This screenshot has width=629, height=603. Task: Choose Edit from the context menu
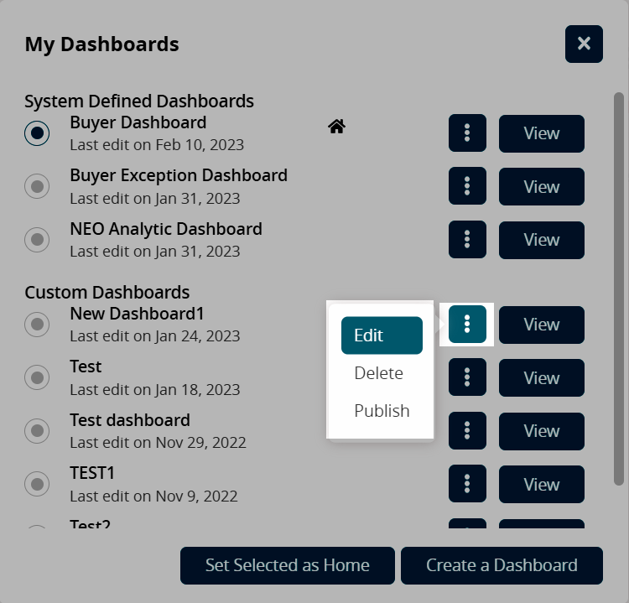coord(382,335)
